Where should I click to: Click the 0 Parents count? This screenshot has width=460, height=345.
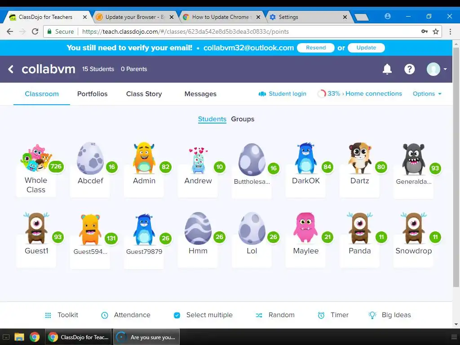tap(134, 69)
